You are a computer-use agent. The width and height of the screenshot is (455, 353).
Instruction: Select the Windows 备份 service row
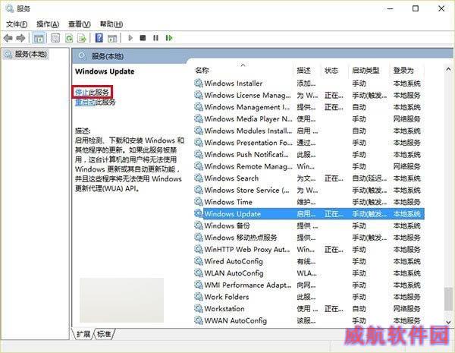309,225
